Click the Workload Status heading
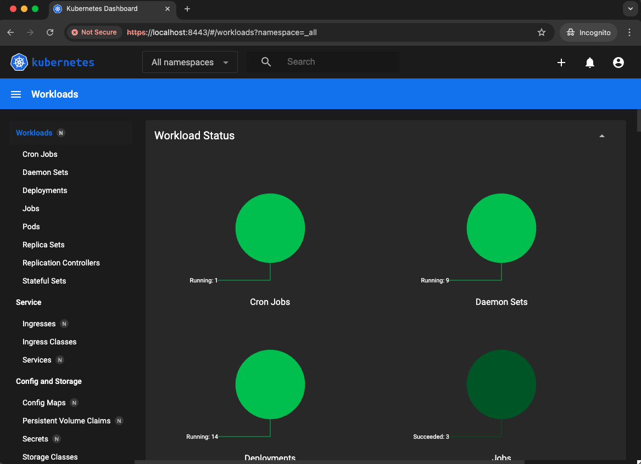The width and height of the screenshot is (641, 464). pyautogui.click(x=194, y=135)
